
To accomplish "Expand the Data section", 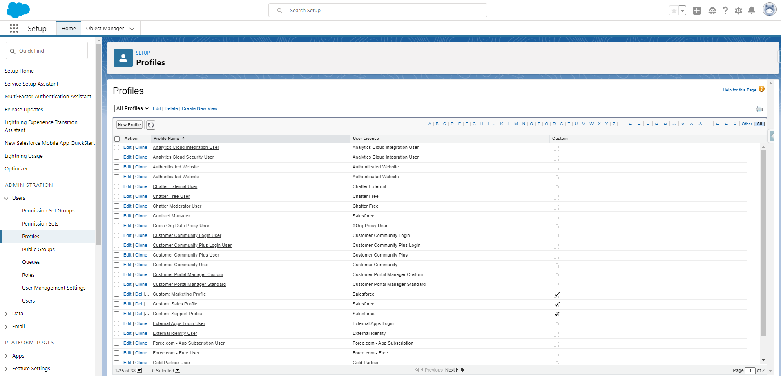I will [x=7, y=314].
